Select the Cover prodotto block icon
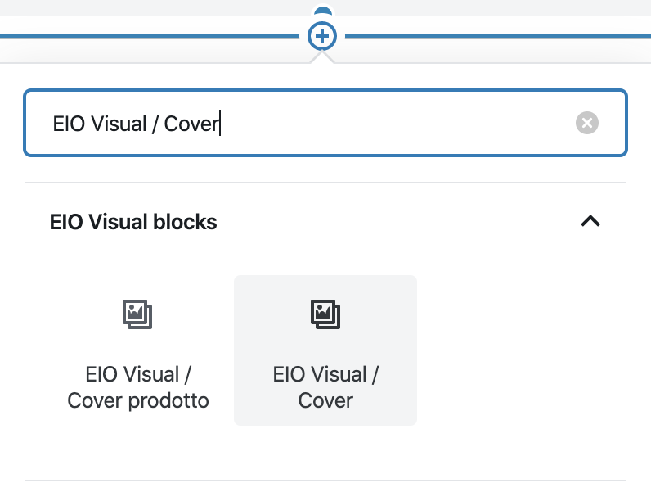The width and height of the screenshot is (651, 488). click(x=137, y=314)
